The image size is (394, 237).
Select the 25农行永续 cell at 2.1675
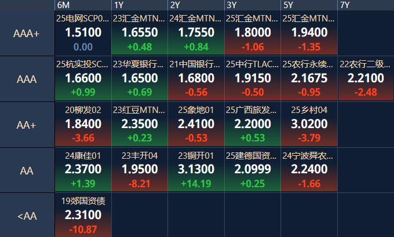309,79
